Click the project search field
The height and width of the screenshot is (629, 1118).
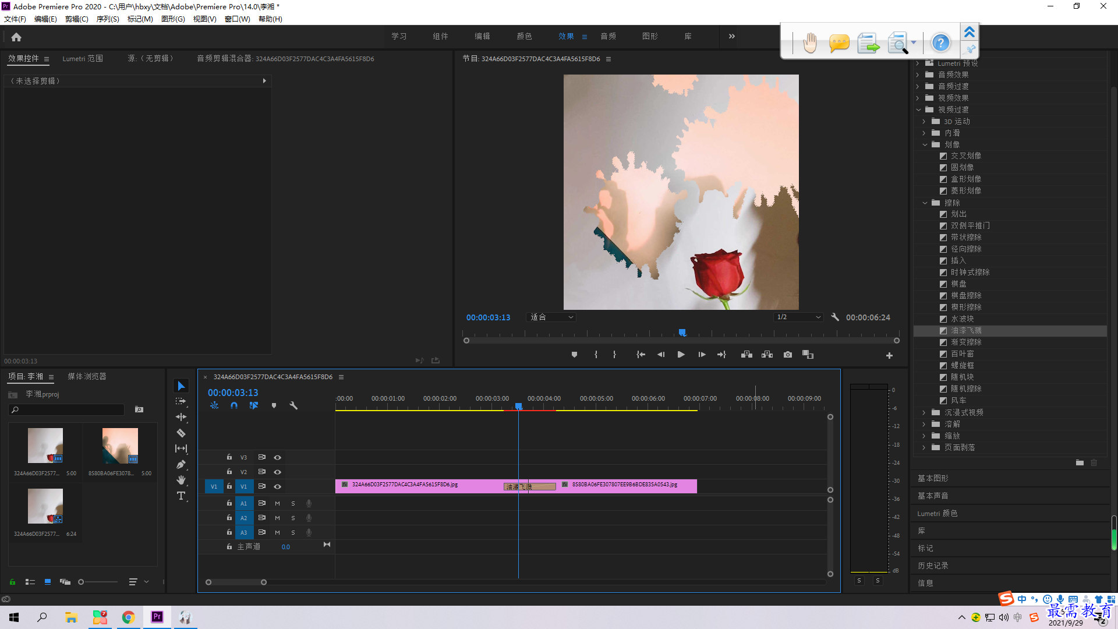pyautogui.click(x=67, y=410)
